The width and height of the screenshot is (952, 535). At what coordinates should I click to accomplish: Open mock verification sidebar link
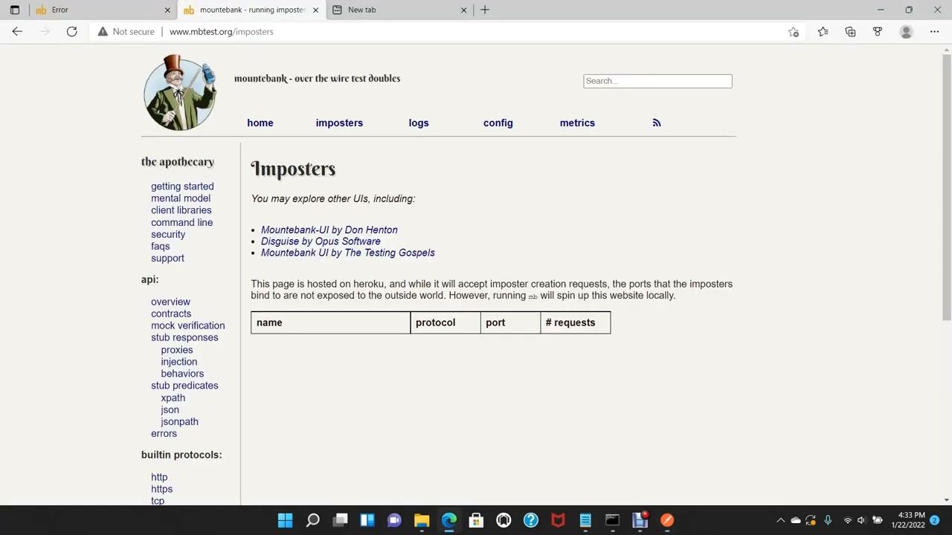(188, 325)
